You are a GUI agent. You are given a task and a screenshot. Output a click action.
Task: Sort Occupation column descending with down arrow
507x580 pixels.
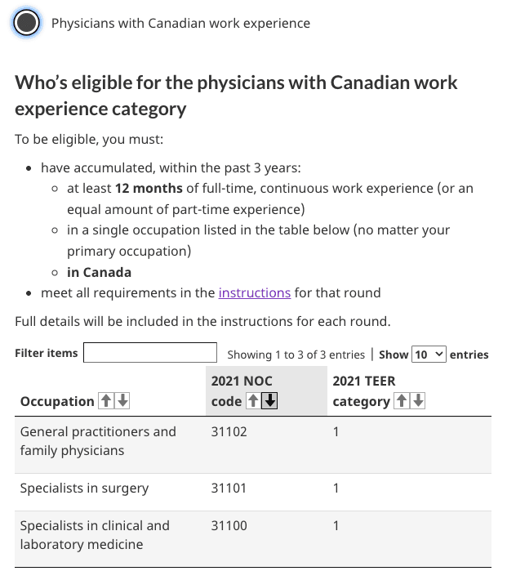pyautogui.click(x=122, y=401)
